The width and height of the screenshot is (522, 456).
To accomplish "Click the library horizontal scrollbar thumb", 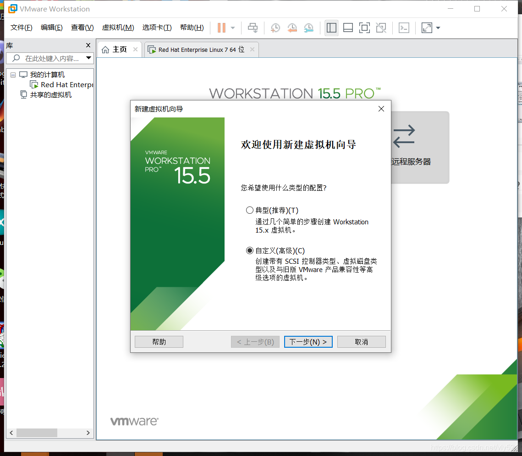I will coord(37,433).
